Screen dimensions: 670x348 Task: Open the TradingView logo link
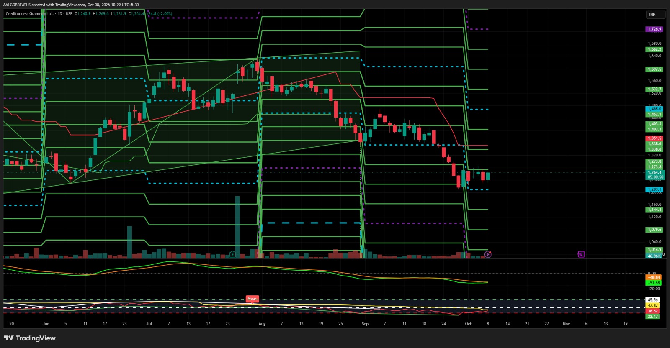click(30, 338)
